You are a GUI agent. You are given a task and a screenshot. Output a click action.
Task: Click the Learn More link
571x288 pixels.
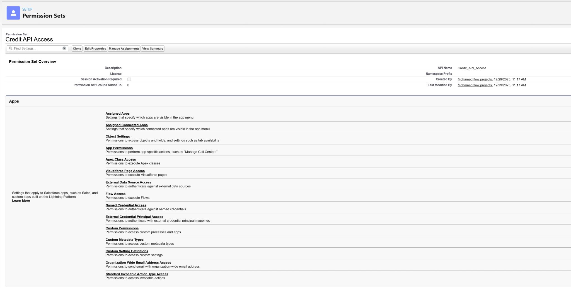pyautogui.click(x=21, y=201)
